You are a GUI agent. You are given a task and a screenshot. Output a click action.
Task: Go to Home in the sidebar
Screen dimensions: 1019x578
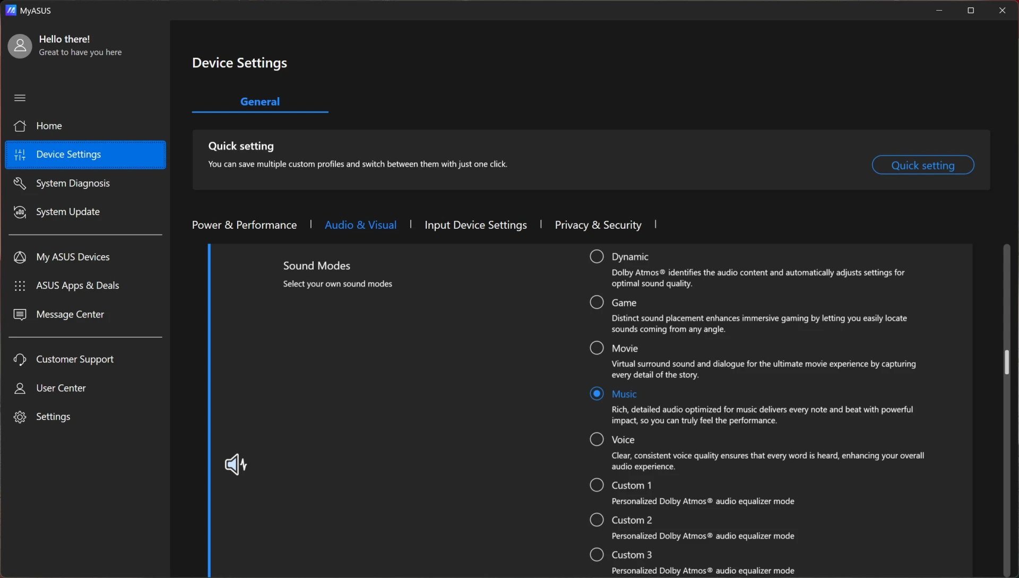coord(85,126)
